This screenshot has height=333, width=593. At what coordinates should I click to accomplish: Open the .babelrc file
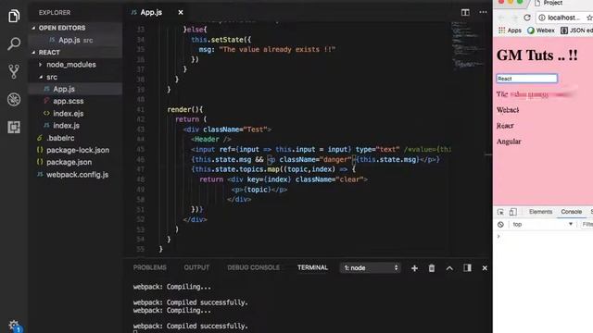tap(60, 138)
